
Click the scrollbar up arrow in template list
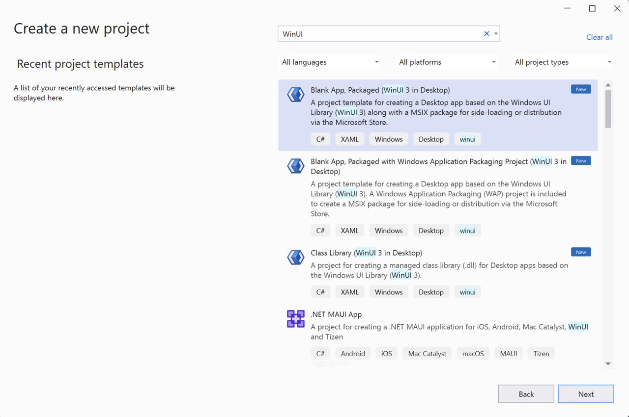[608, 85]
